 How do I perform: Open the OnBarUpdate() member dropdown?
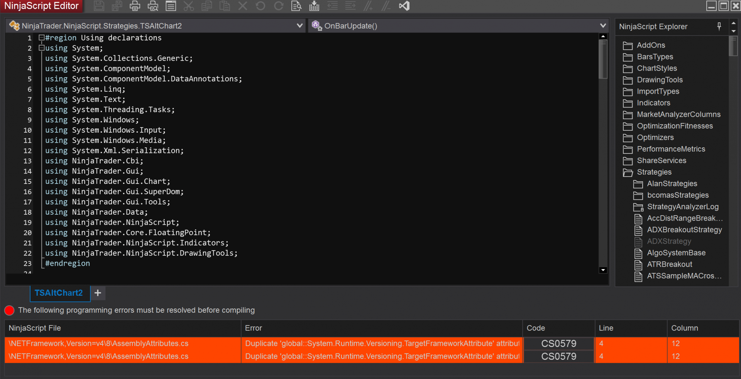603,26
